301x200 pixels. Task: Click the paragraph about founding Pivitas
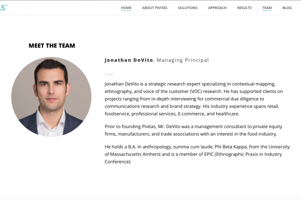tap(193, 130)
